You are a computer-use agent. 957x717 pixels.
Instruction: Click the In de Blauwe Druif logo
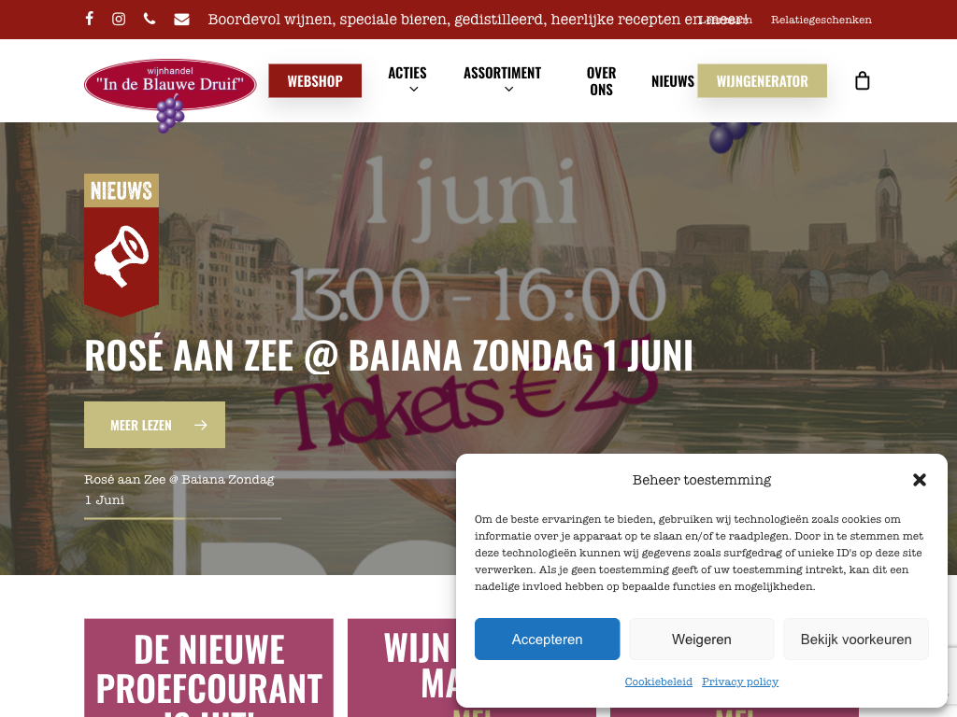pos(170,92)
